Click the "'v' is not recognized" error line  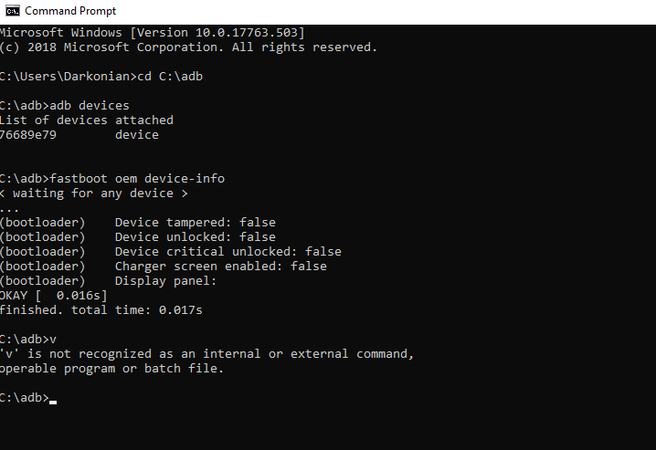(x=206, y=353)
